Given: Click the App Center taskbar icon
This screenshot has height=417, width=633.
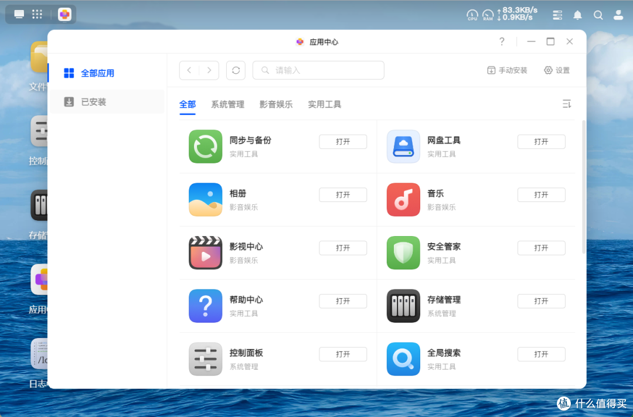Looking at the screenshot, I should point(64,15).
